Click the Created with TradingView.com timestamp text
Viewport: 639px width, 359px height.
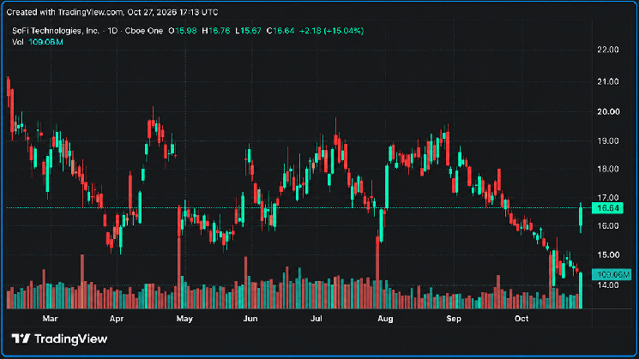(112, 12)
